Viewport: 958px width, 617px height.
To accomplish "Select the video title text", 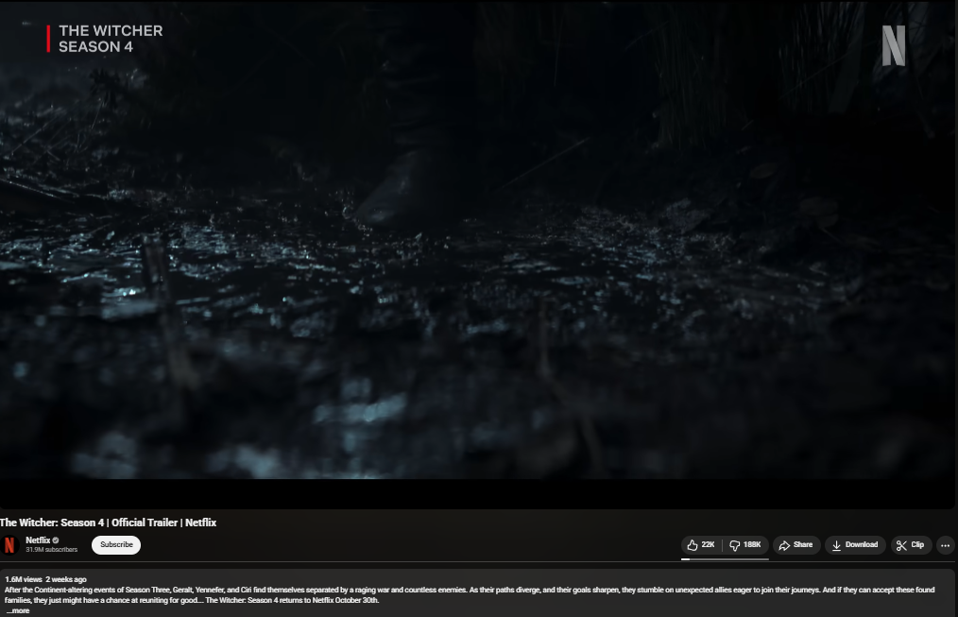I will click(108, 523).
